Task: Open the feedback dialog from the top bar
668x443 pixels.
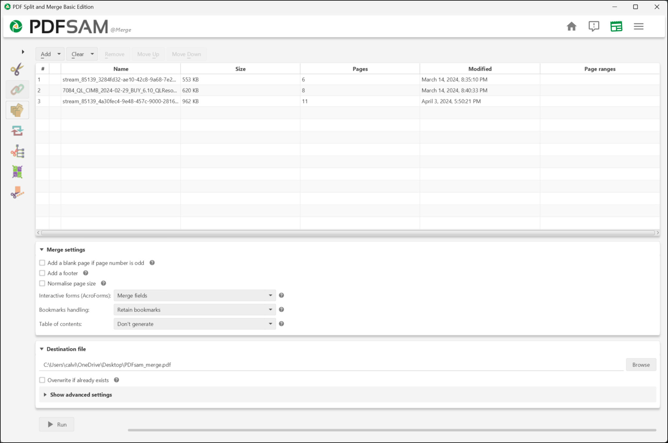Action: pyautogui.click(x=594, y=26)
